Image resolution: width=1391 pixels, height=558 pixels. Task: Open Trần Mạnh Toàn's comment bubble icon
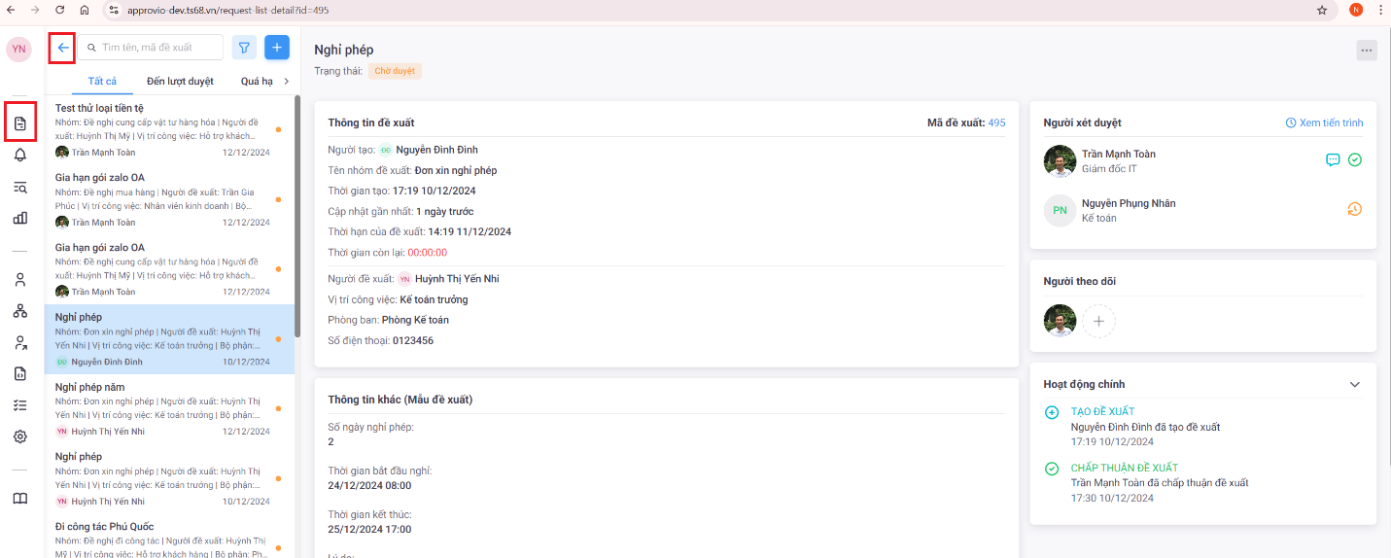click(1333, 159)
